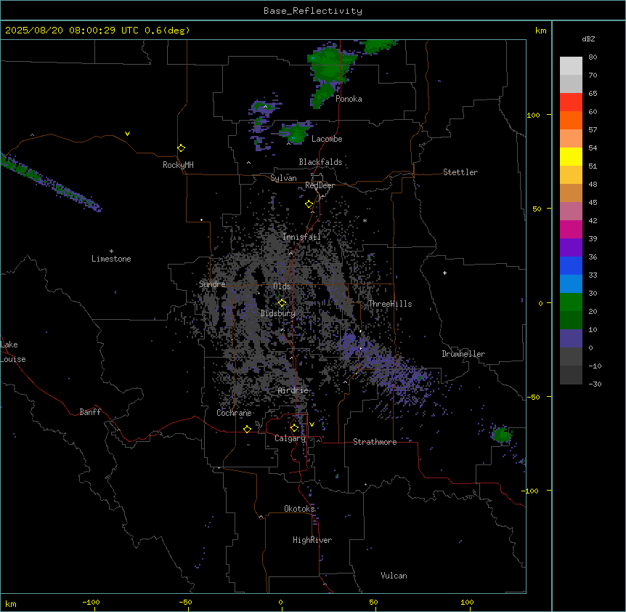626x612 pixels.
Task: Click the 100 tick label on the bottom x-axis
Action: point(467,602)
